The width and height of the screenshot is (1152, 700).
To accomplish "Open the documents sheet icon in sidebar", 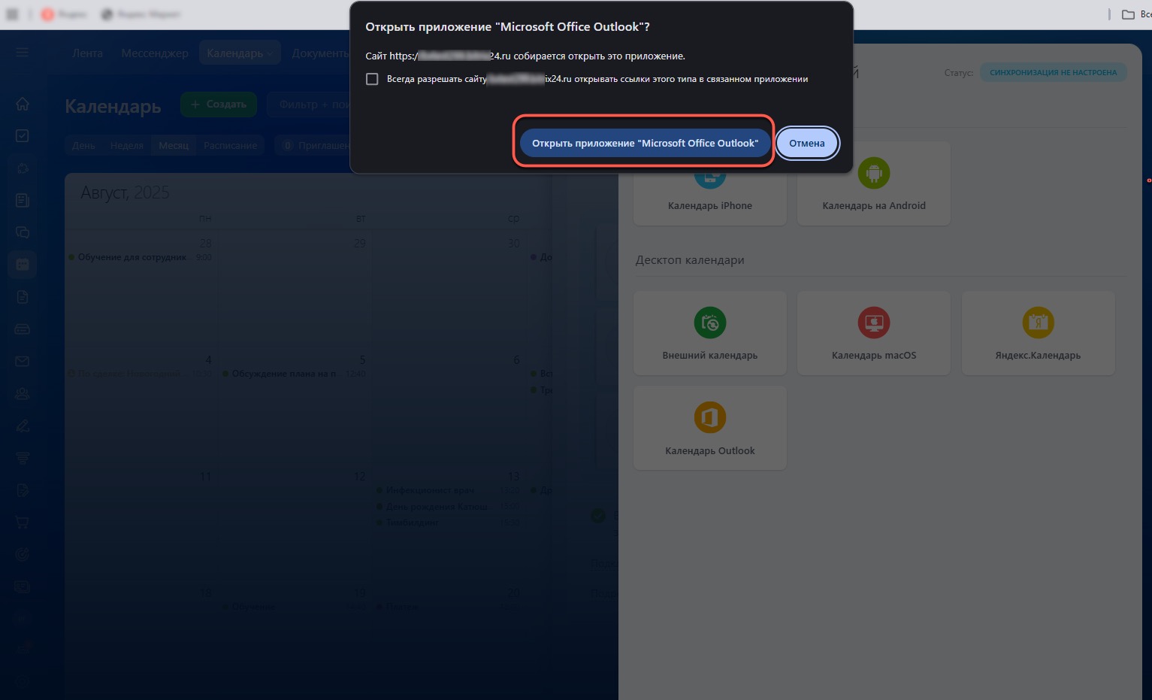I will click(x=23, y=297).
